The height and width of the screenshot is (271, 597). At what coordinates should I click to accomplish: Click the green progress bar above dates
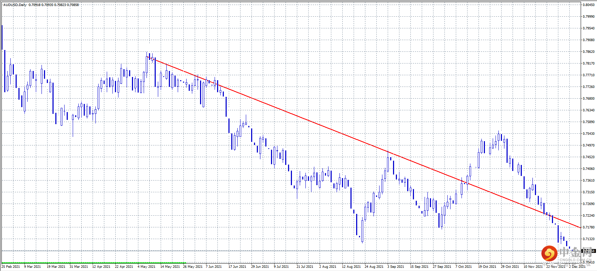point(94,263)
